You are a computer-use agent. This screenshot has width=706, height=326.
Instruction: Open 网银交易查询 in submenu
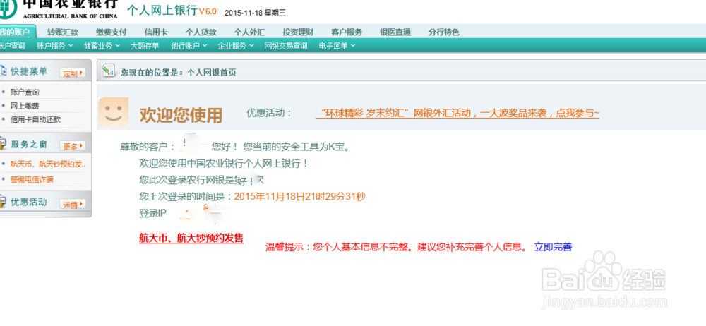[286, 45]
